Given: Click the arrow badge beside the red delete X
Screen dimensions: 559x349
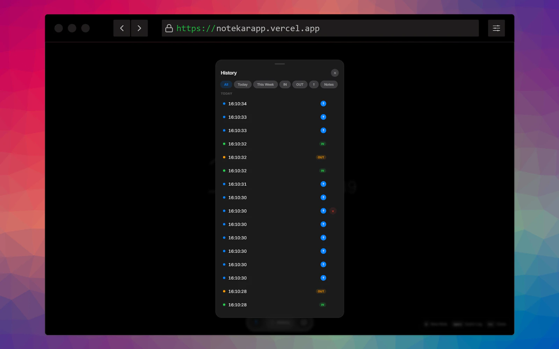Looking at the screenshot, I should [x=323, y=211].
